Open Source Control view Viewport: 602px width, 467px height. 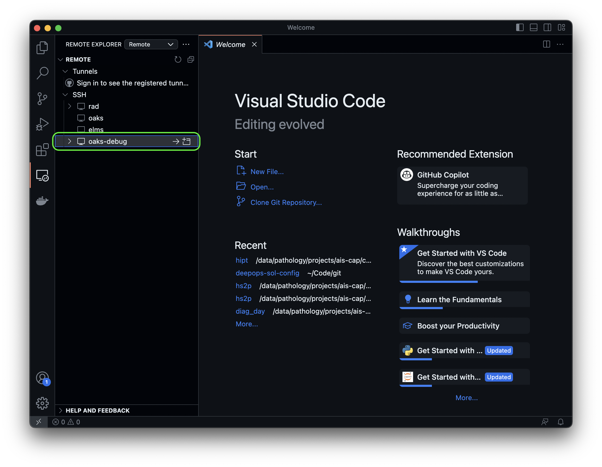[42, 98]
